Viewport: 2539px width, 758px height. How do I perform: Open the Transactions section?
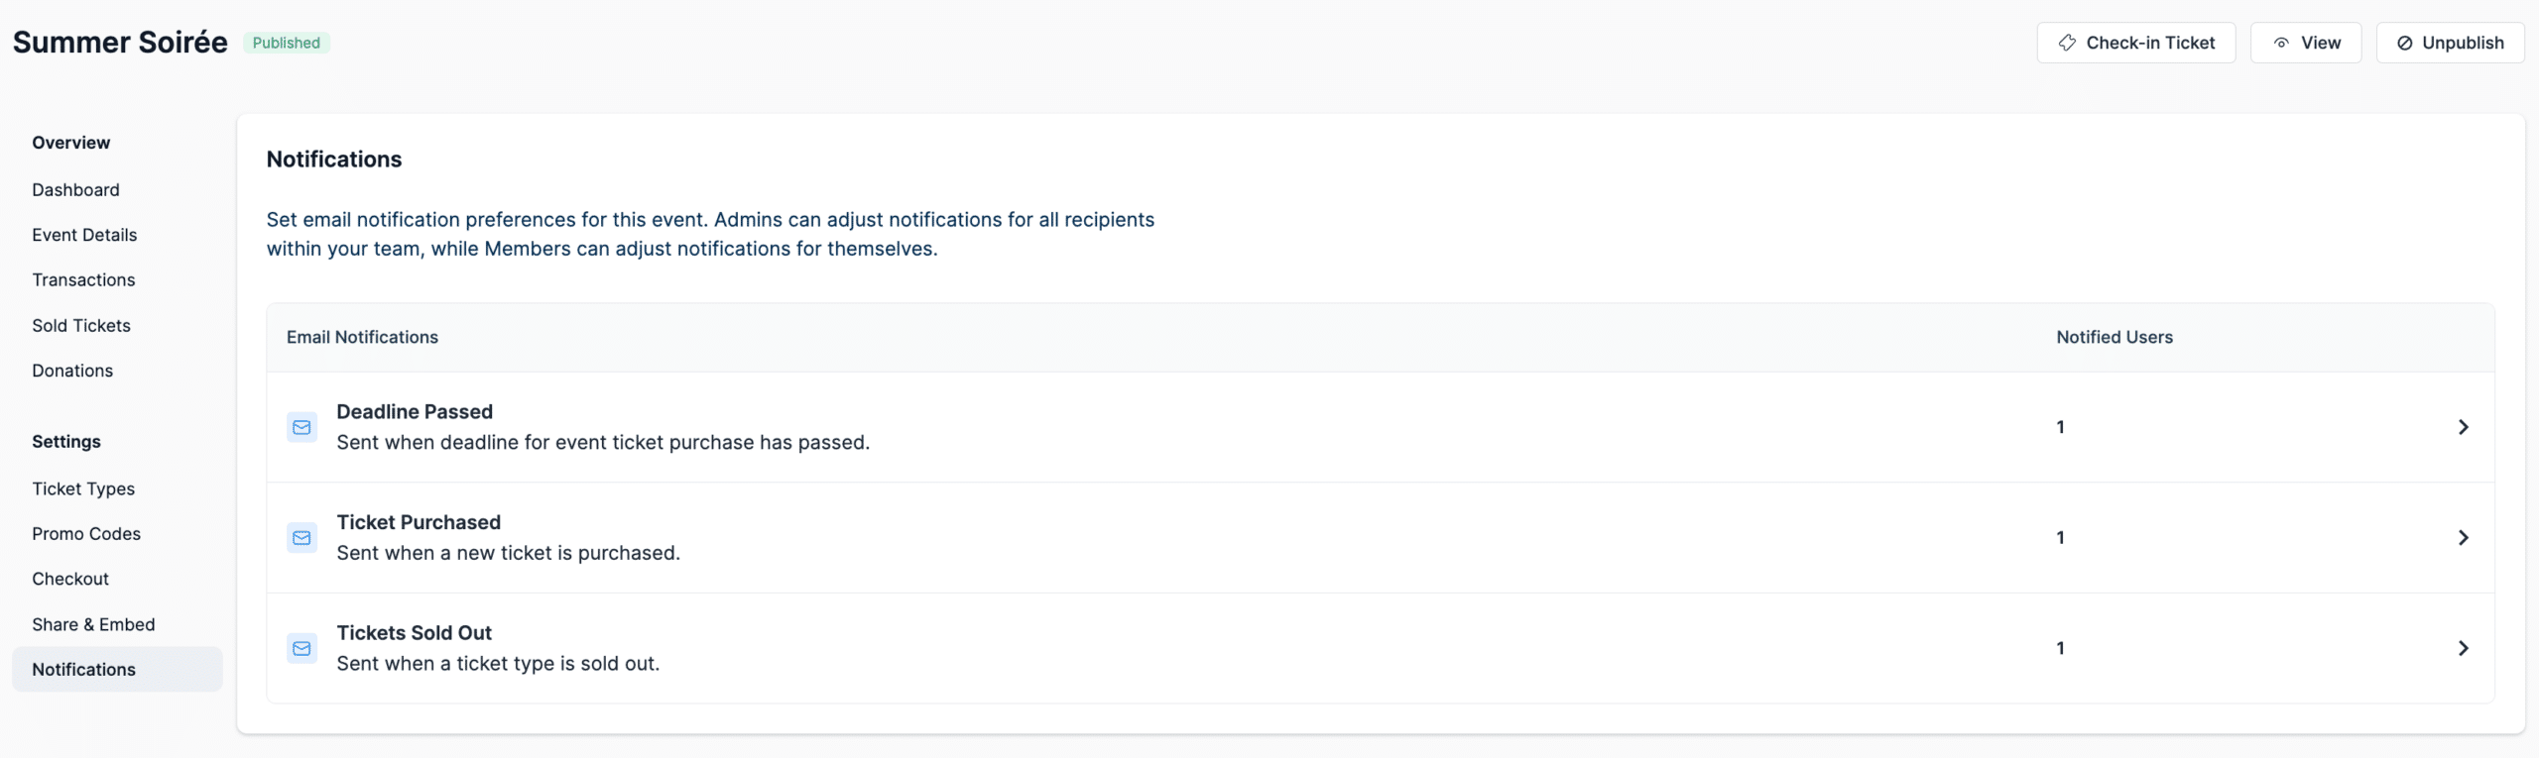[x=83, y=279]
